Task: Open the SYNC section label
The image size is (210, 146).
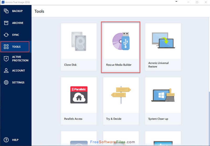Action: pos(15,35)
